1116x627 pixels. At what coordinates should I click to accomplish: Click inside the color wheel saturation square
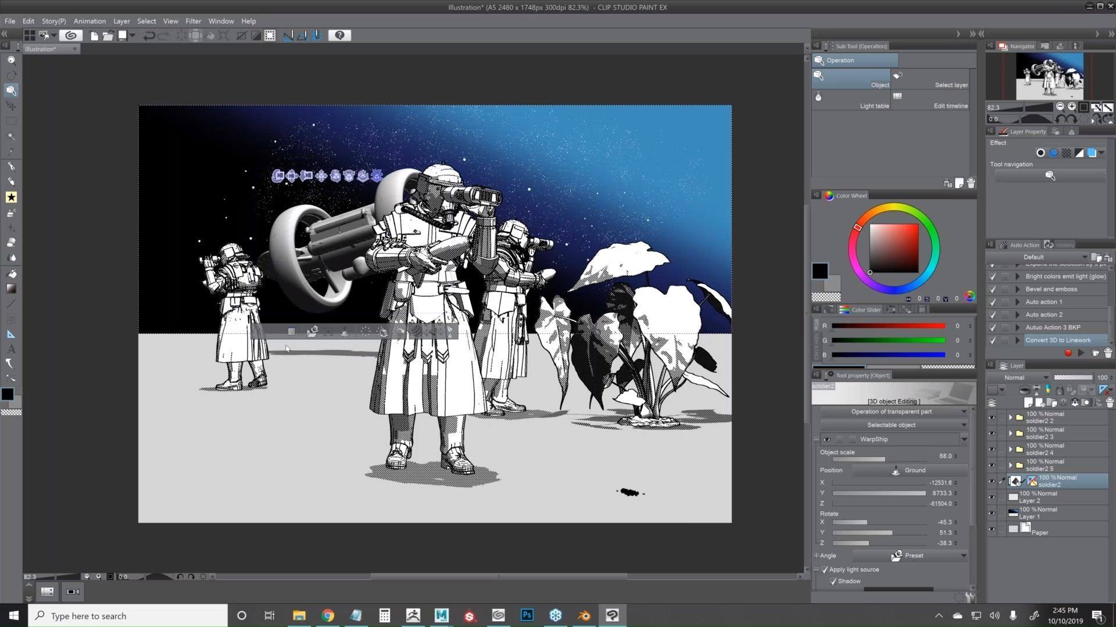click(894, 248)
